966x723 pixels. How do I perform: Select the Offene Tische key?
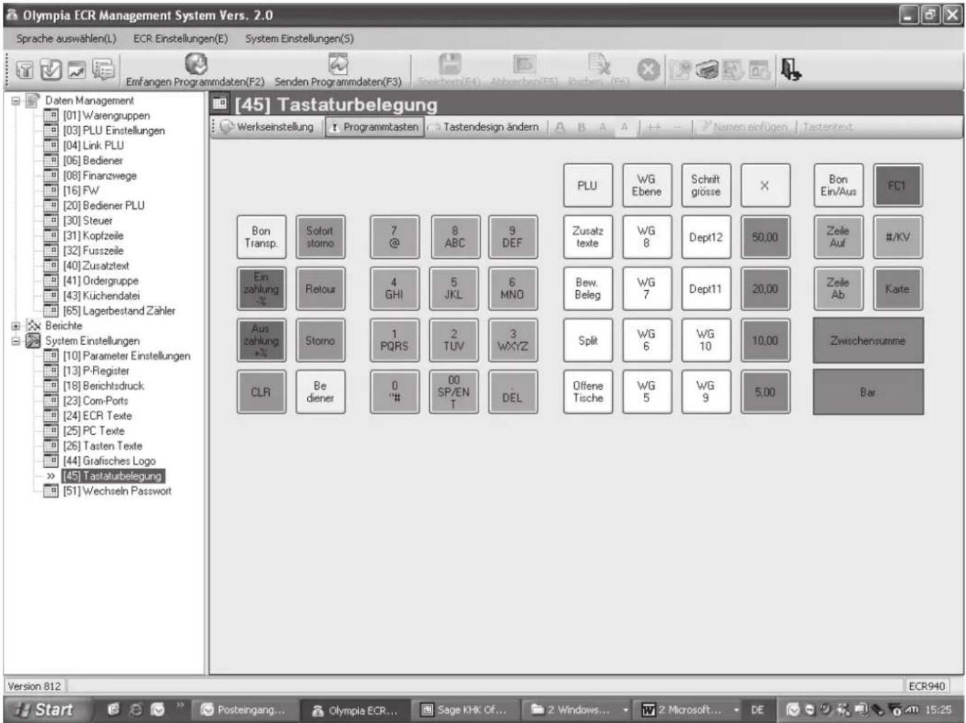[x=588, y=392]
